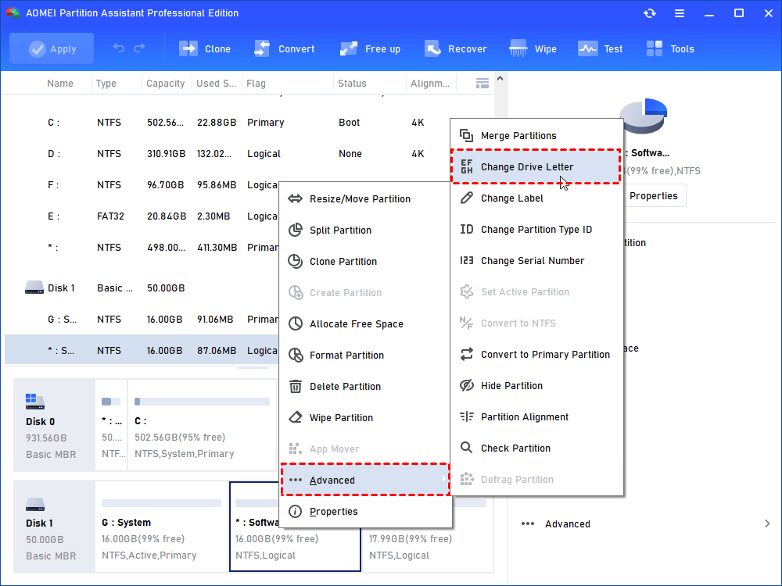Select Convert to Primary Partition
Viewport: 782px width, 586px height.
click(536, 354)
